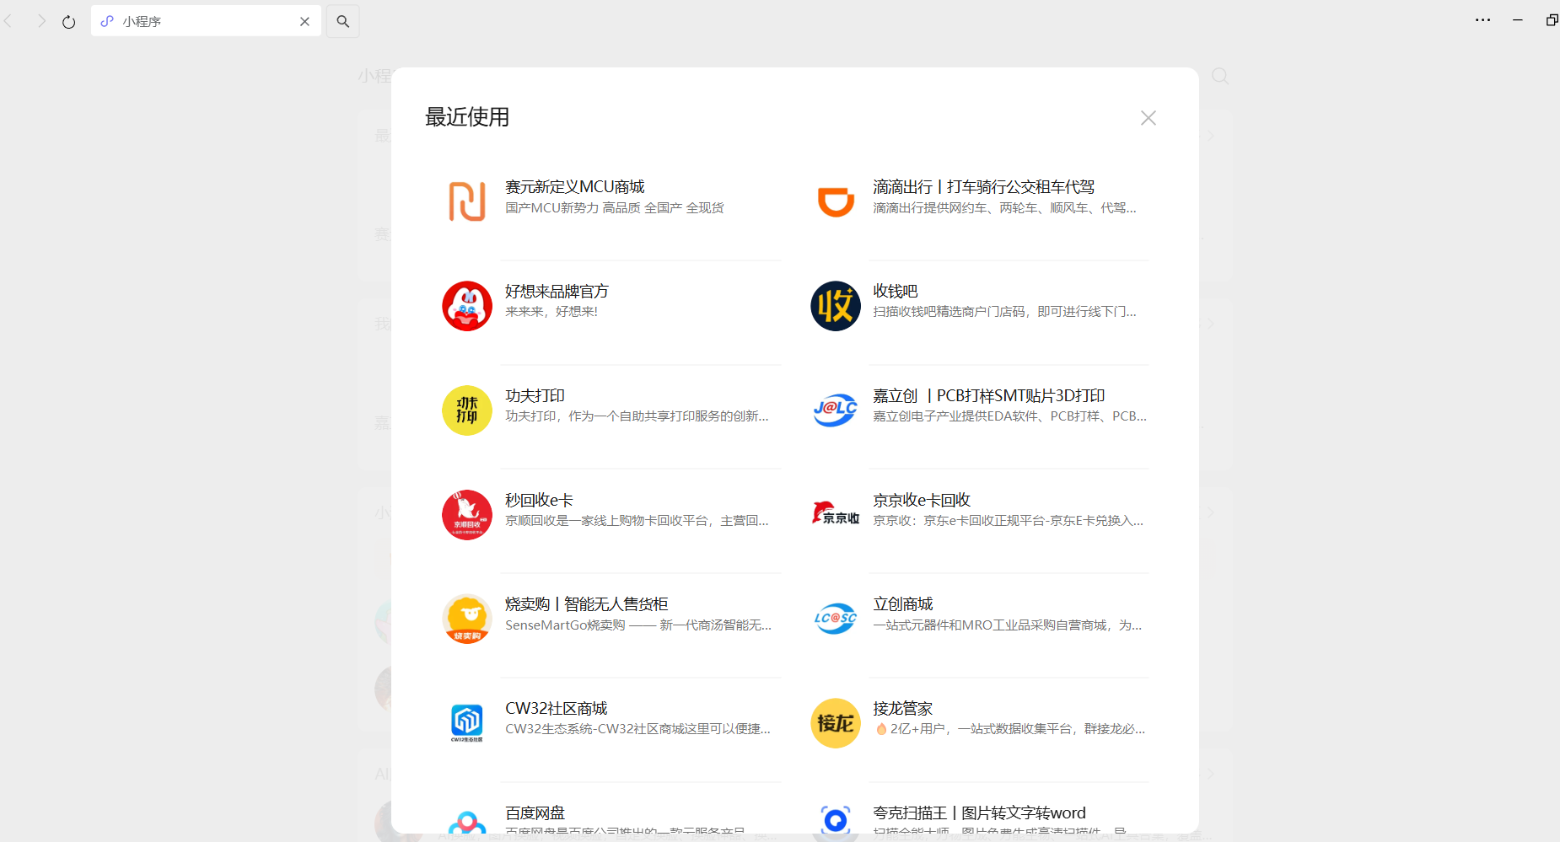The image size is (1560, 842).
Task: Click description starting 扫描收钱吧精选商户门店码
Action: click(x=1004, y=311)
